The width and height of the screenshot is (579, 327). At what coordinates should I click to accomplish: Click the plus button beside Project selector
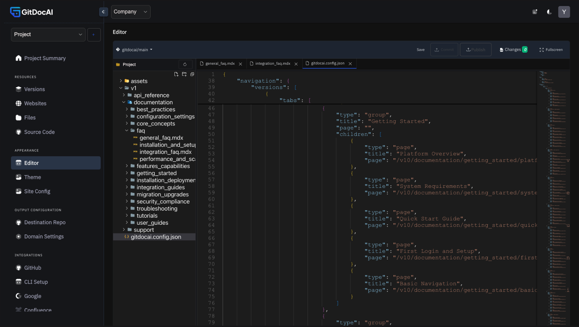[x=94, y=35]
